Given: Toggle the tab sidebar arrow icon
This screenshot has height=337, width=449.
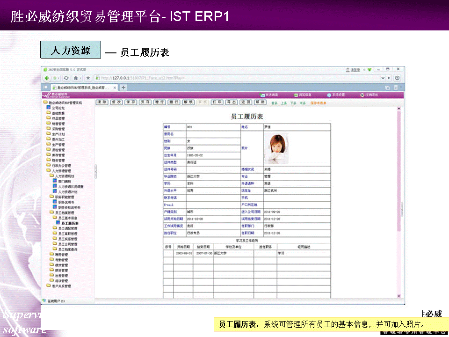Looking at the screenshot, I should 45,87.
